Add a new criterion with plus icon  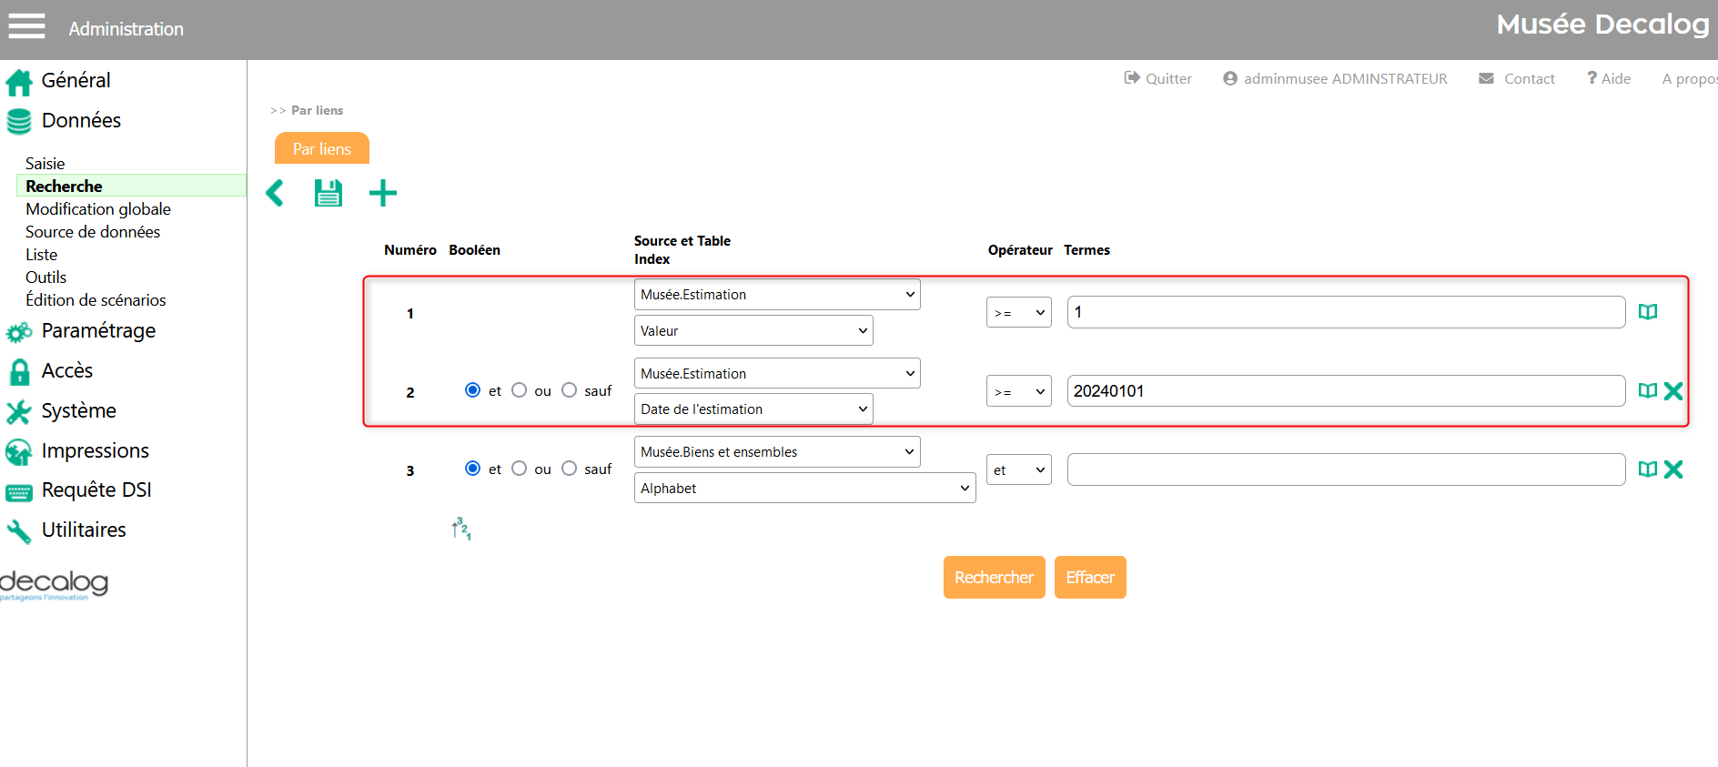(x=383, y=193)
